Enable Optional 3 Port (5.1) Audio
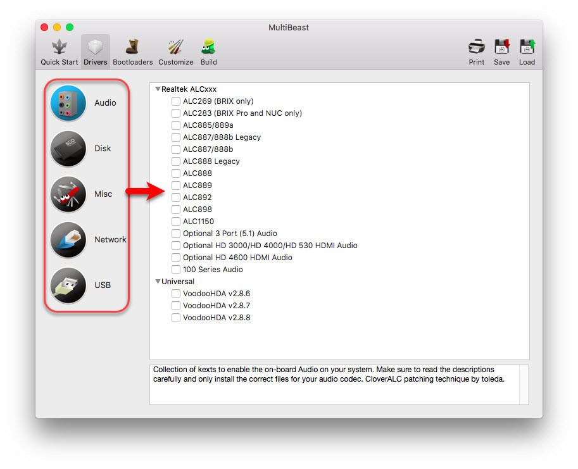The width and height of the screenshot is (578, 469). click(176, 234)
